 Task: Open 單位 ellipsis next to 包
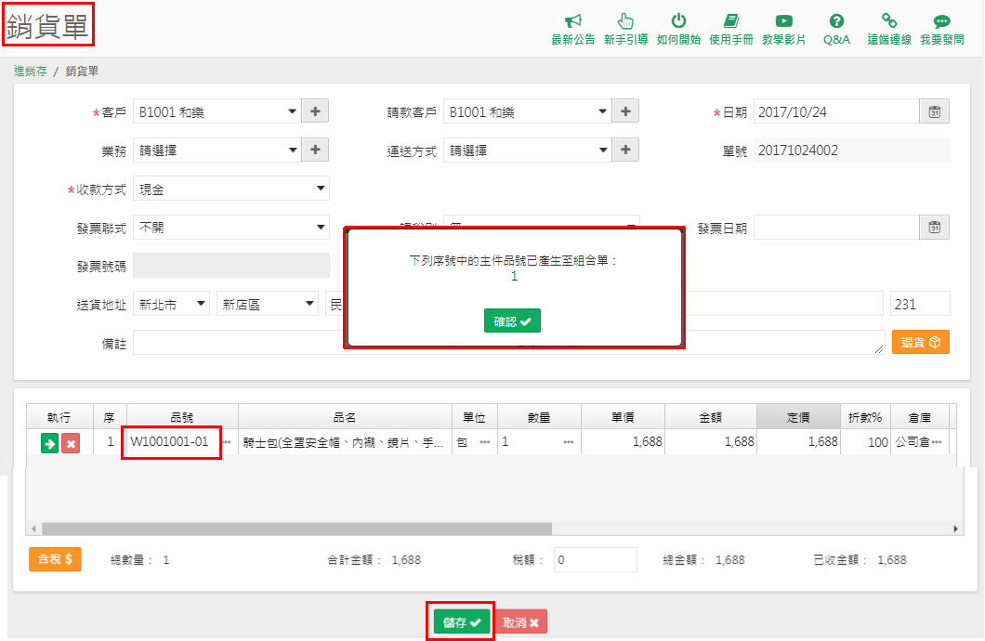point(484,442)
